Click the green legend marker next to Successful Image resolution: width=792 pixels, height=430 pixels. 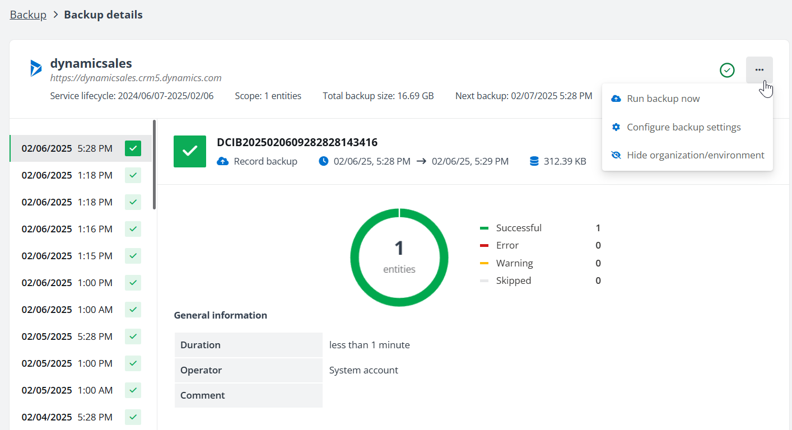click(x=484, y=228)
